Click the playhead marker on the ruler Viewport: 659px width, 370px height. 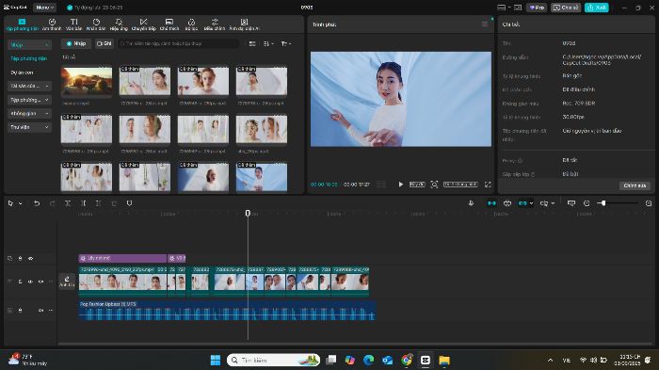click(x=248, y=213)
